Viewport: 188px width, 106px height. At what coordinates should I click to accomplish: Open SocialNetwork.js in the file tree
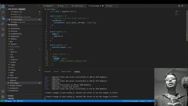coord(24,34)
